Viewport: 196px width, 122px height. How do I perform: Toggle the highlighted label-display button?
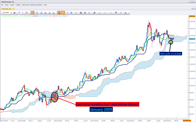pyautogui.click(x=63, y=13)
